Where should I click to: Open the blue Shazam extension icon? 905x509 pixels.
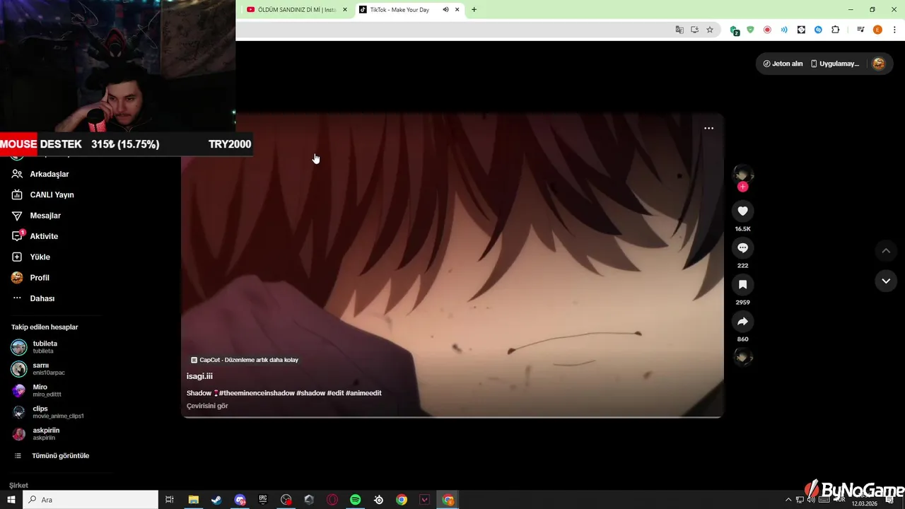(818, 30)
